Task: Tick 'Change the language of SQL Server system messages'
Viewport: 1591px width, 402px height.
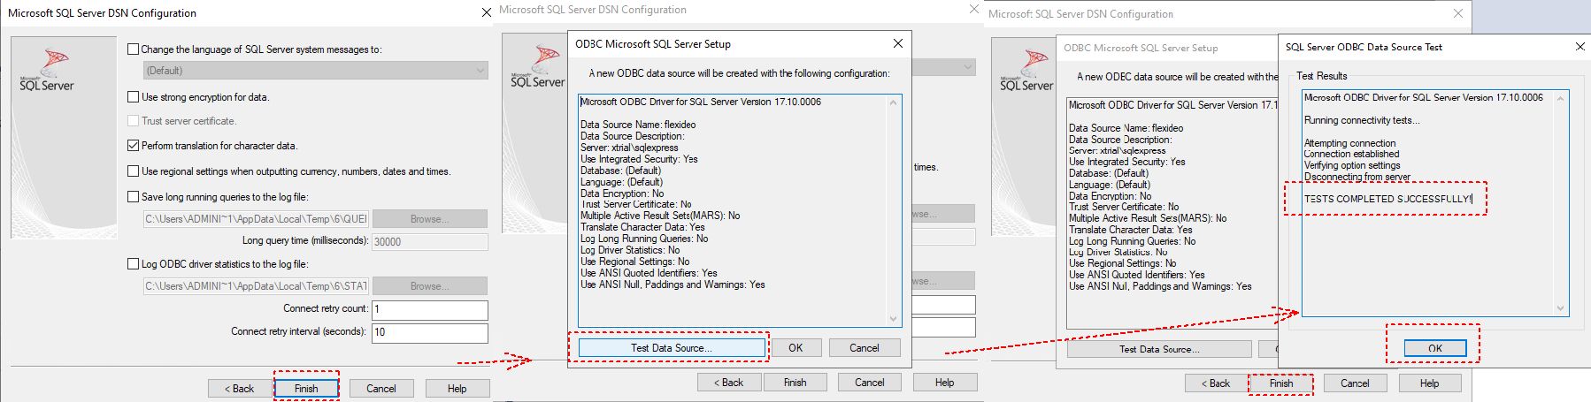Action: pos(134,49)
